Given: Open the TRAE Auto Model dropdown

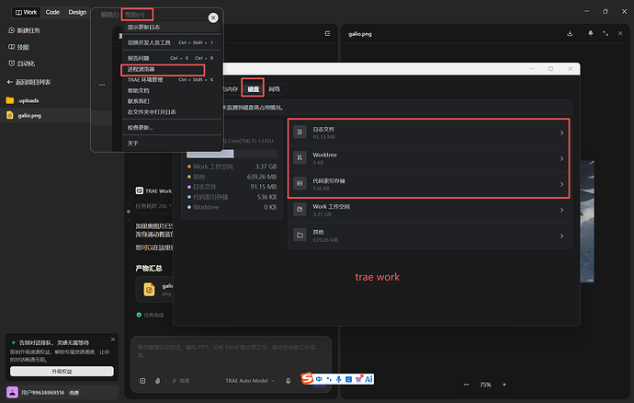Looking at the screenshot, I should [250, 381].
